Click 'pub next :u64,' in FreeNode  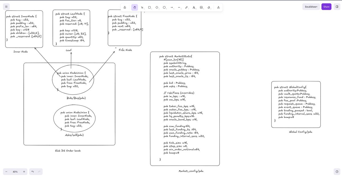122,26
